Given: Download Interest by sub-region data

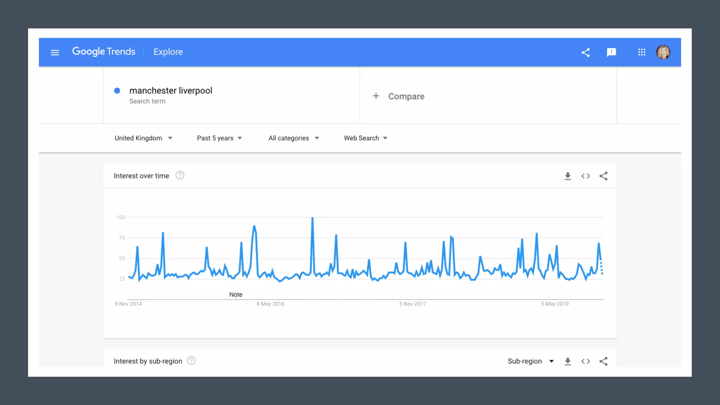Looking at the screenshot, I should pos(567,361).
